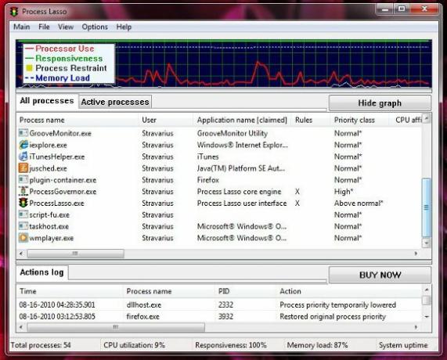Open the File menu
This screenshot has width=447, height=360.
pos(44,27)
